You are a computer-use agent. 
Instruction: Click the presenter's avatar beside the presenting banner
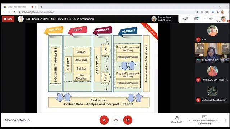pos(21,19)
